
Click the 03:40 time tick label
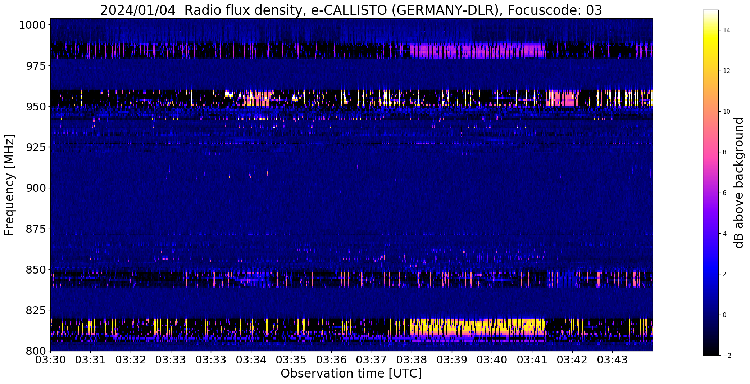(492, 360)
